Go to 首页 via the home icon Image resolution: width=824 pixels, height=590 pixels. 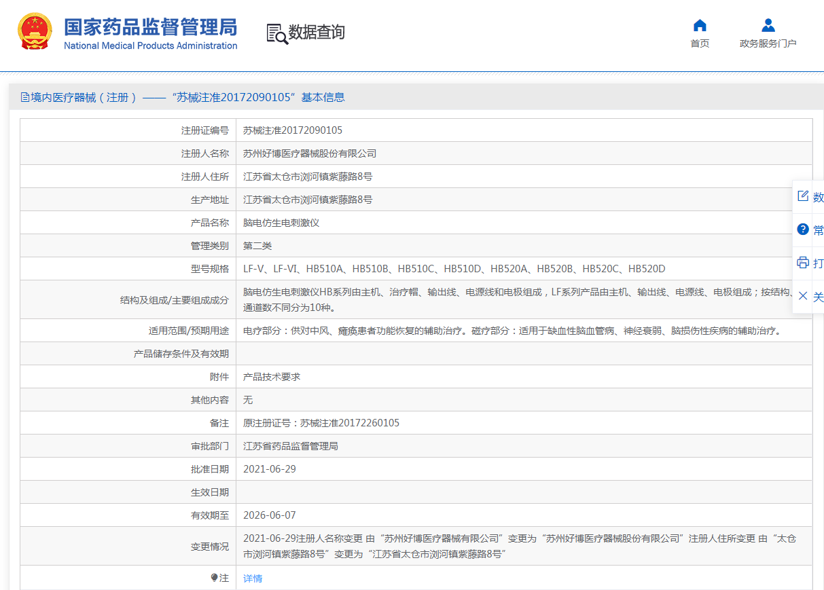[x=700, y=26]
